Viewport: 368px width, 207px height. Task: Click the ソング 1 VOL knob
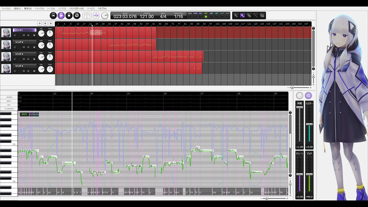click(41, 34)
